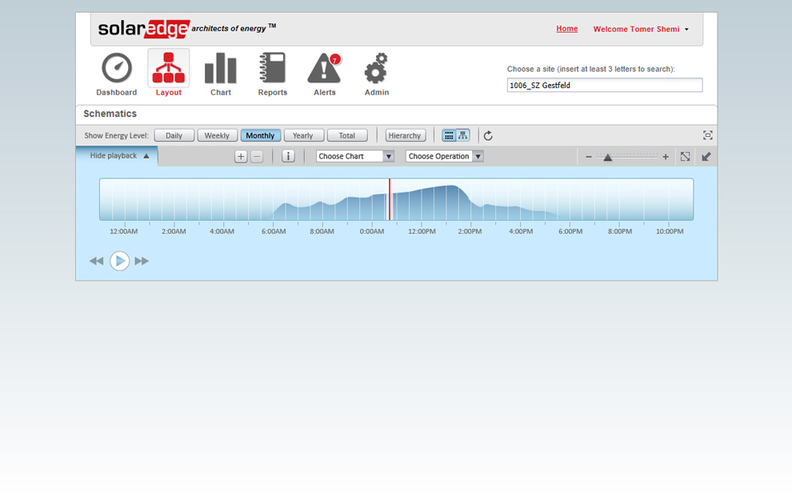Click the Home link
Image resolution: width=792 pixels, height=496 pixels.
(566, 29)
